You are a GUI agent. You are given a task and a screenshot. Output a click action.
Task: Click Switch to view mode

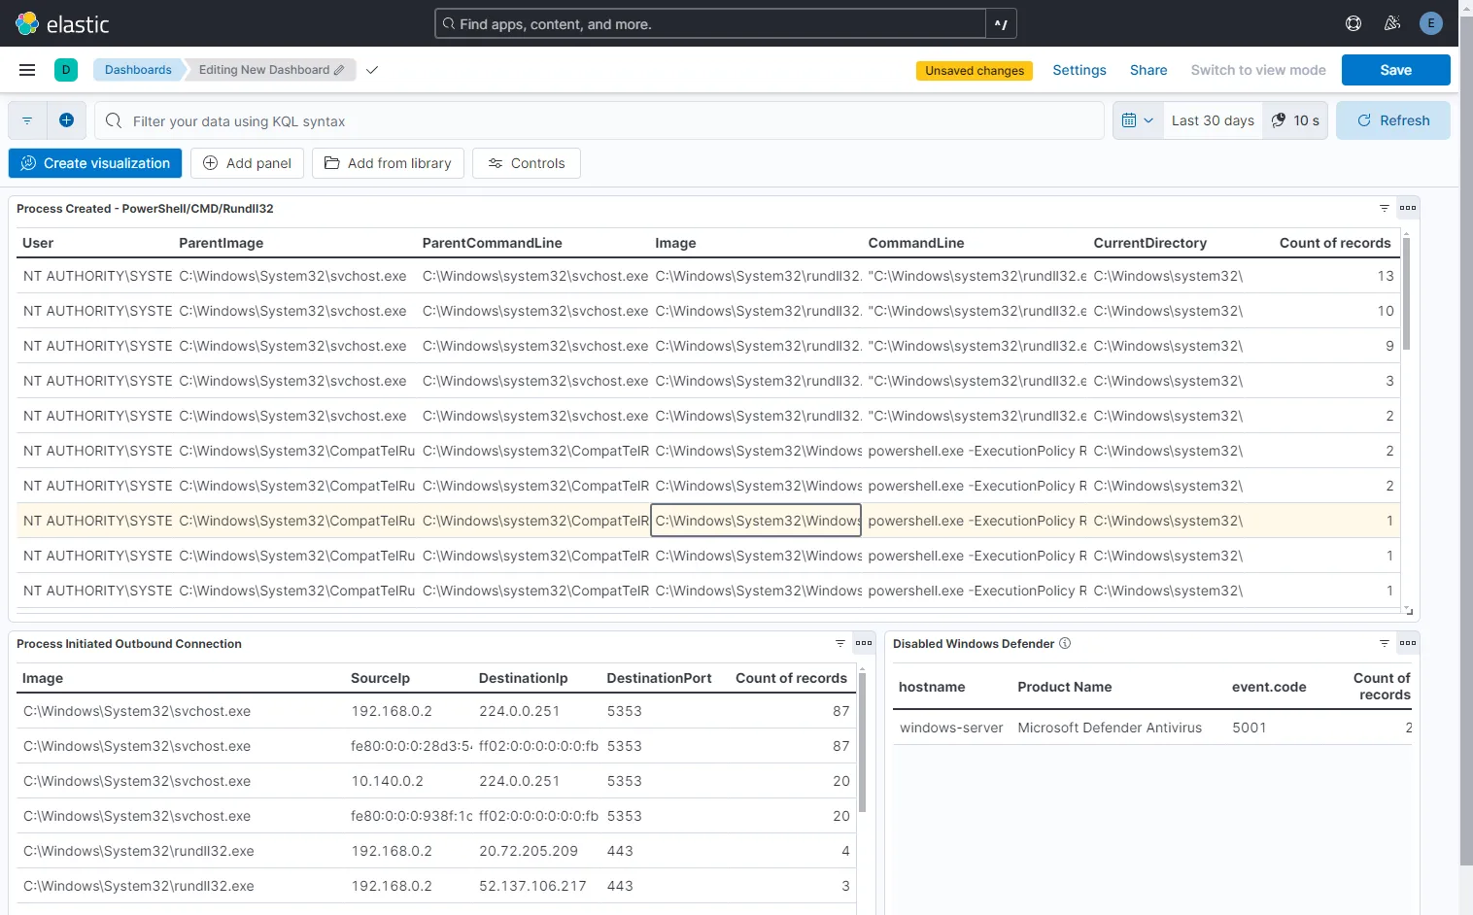pyautogui.click(x=1257, y=70)
